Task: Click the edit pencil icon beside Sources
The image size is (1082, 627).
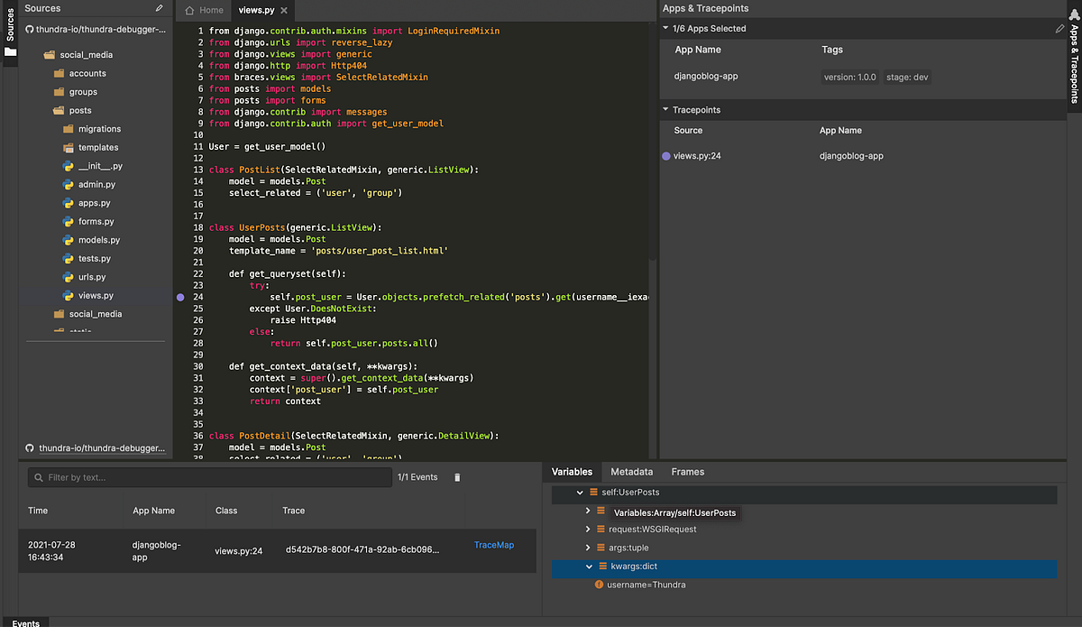Action: pos(160,8)
